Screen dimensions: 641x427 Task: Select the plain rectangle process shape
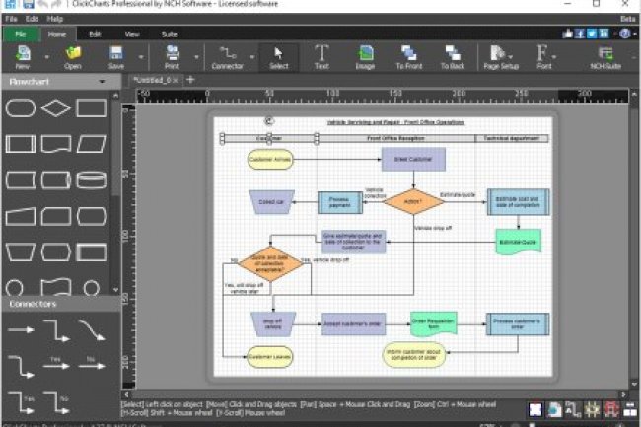[x=92, y=108]
